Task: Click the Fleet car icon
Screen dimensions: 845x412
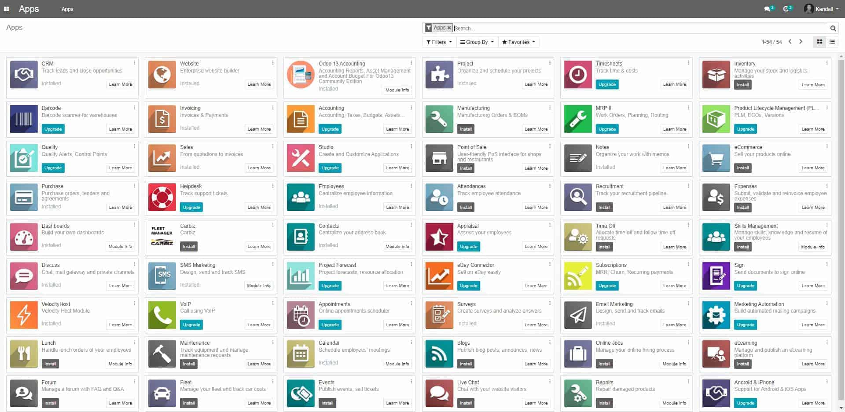Action: click(162, 393)
